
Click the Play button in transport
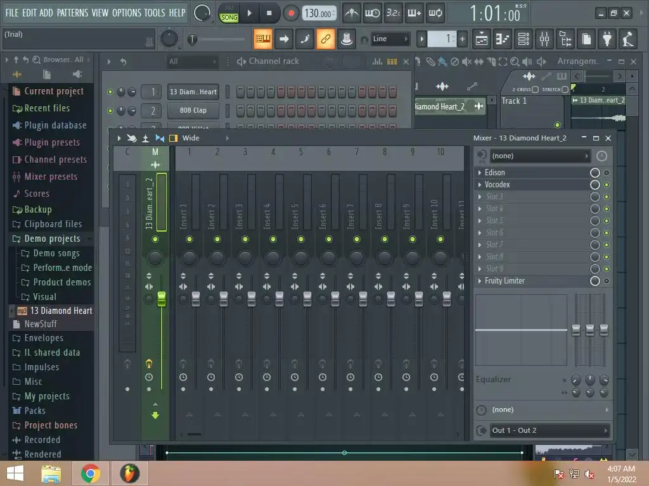249,13
